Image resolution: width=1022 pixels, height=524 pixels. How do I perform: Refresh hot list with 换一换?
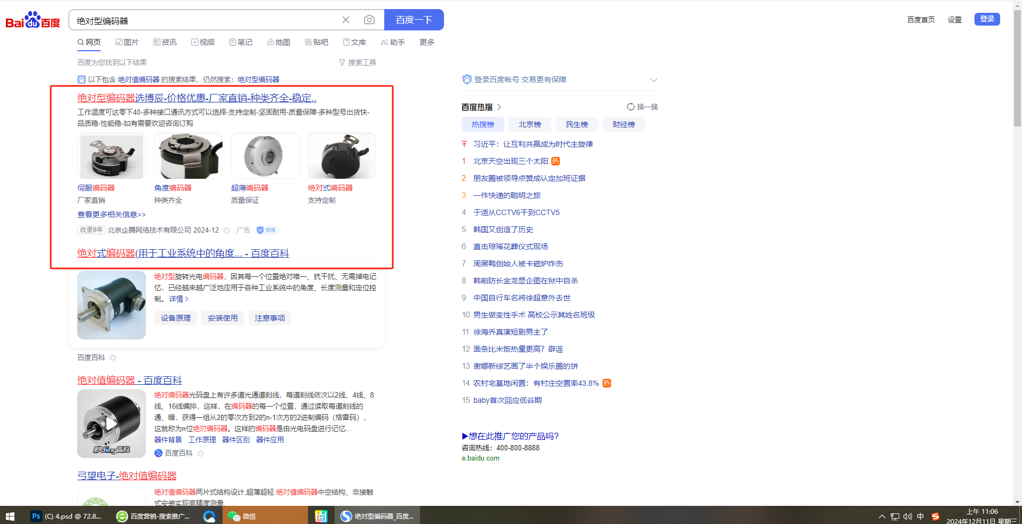pyautogui.click(x=643, y=107)
